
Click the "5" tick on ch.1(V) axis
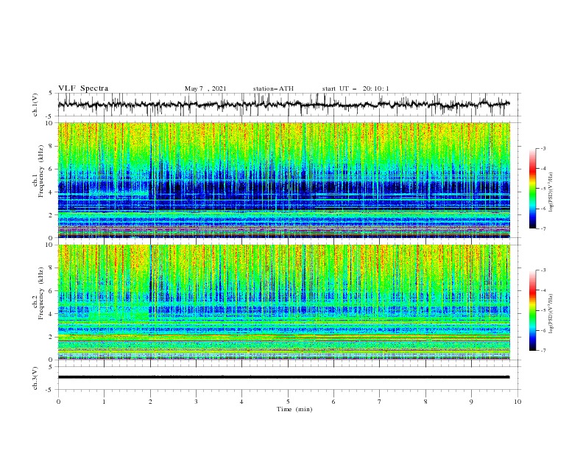(x=52, y=94)
